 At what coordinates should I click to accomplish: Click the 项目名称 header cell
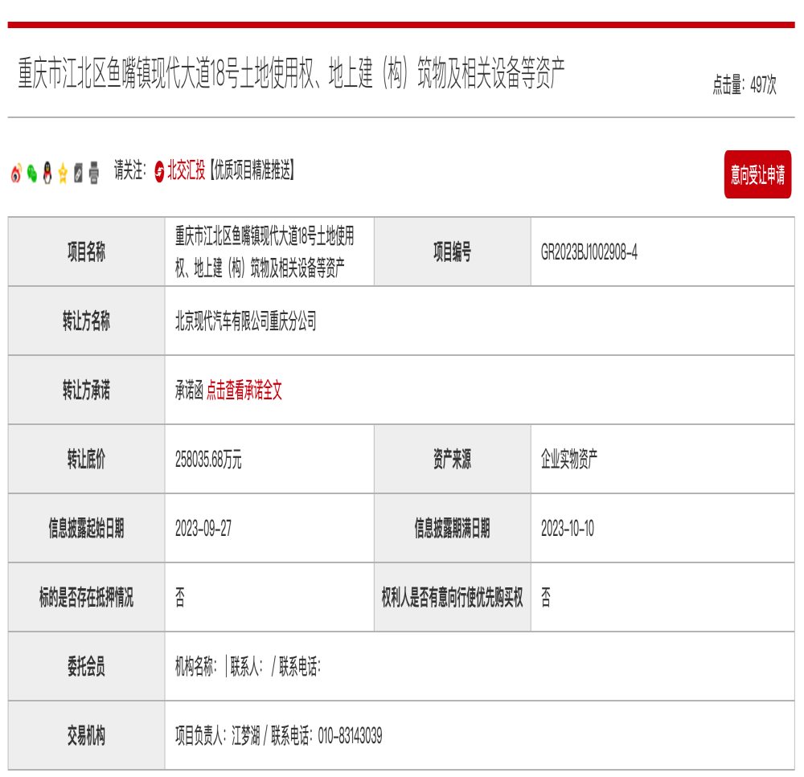[x=86, y=252]
